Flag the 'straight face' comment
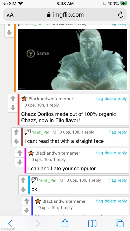Image resolution: width=130 pixels, height=231 pixels. coord(113,132)
